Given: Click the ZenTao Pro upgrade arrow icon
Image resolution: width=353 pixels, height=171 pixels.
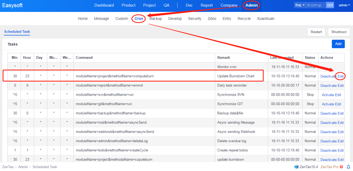Looking at the screenshot, I should [341, 167].
